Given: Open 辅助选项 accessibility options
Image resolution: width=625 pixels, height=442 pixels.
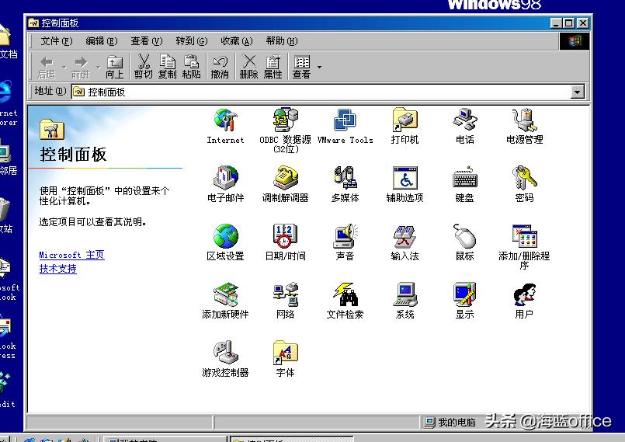Looking at the screenshot, I should 405,184.
